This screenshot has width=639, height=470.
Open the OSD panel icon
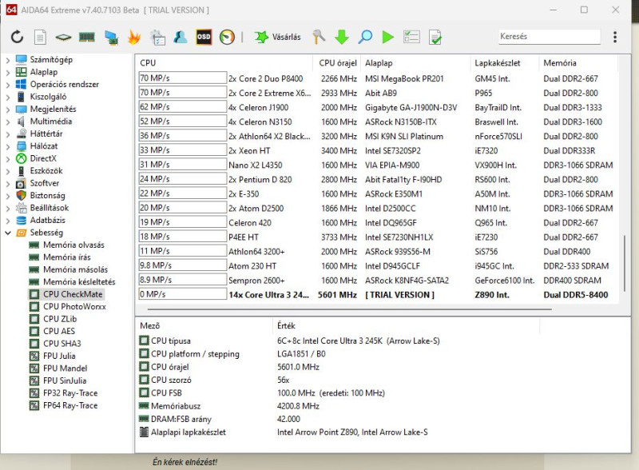point(204,37)
